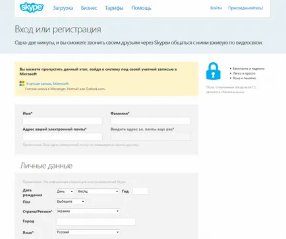Click the Безопасно и надежно bullet text
The image size is (286, 239).
point(248,69)
